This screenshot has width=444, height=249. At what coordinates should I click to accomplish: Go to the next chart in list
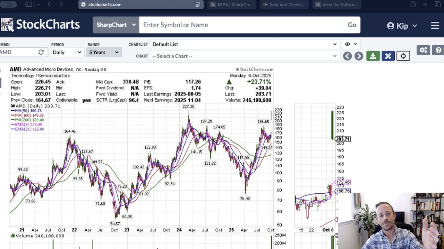pyautogui.click(x=359, y=56)
